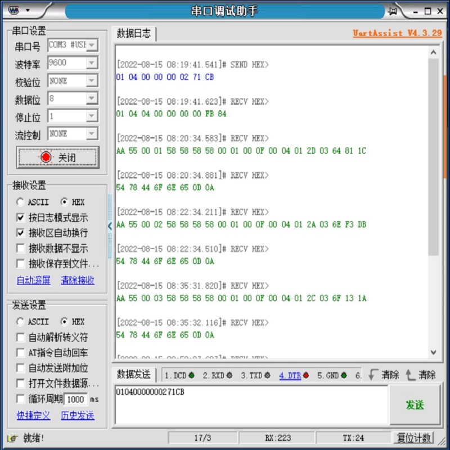Click the 17/3 status bar field

click(x=202, y=438)
